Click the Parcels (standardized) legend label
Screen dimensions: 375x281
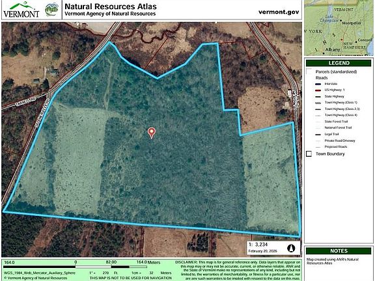pyautogui.click(x=336, y=72)
